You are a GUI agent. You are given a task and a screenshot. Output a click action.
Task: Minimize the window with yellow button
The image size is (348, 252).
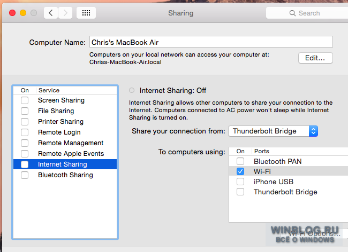pyautogui.click(x=23, y=13)
